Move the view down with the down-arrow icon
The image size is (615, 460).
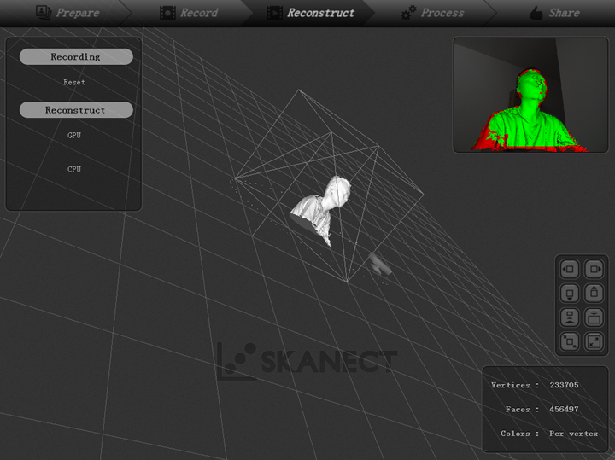click(569, 294)
